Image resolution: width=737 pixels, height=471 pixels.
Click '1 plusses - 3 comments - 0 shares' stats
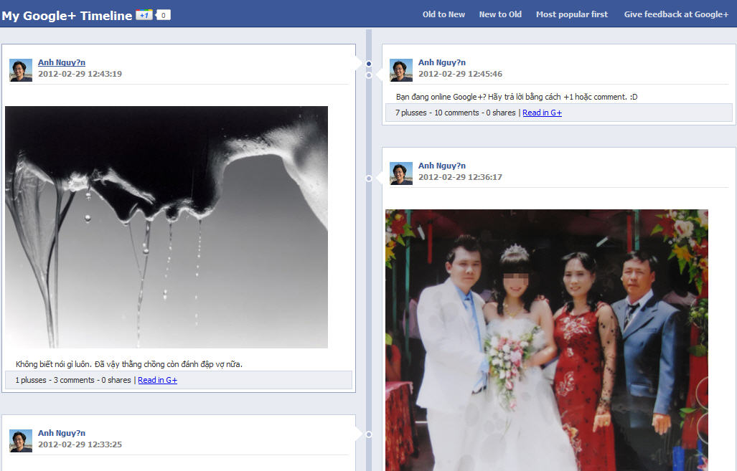pyautogui.click(x=73, y=380)
